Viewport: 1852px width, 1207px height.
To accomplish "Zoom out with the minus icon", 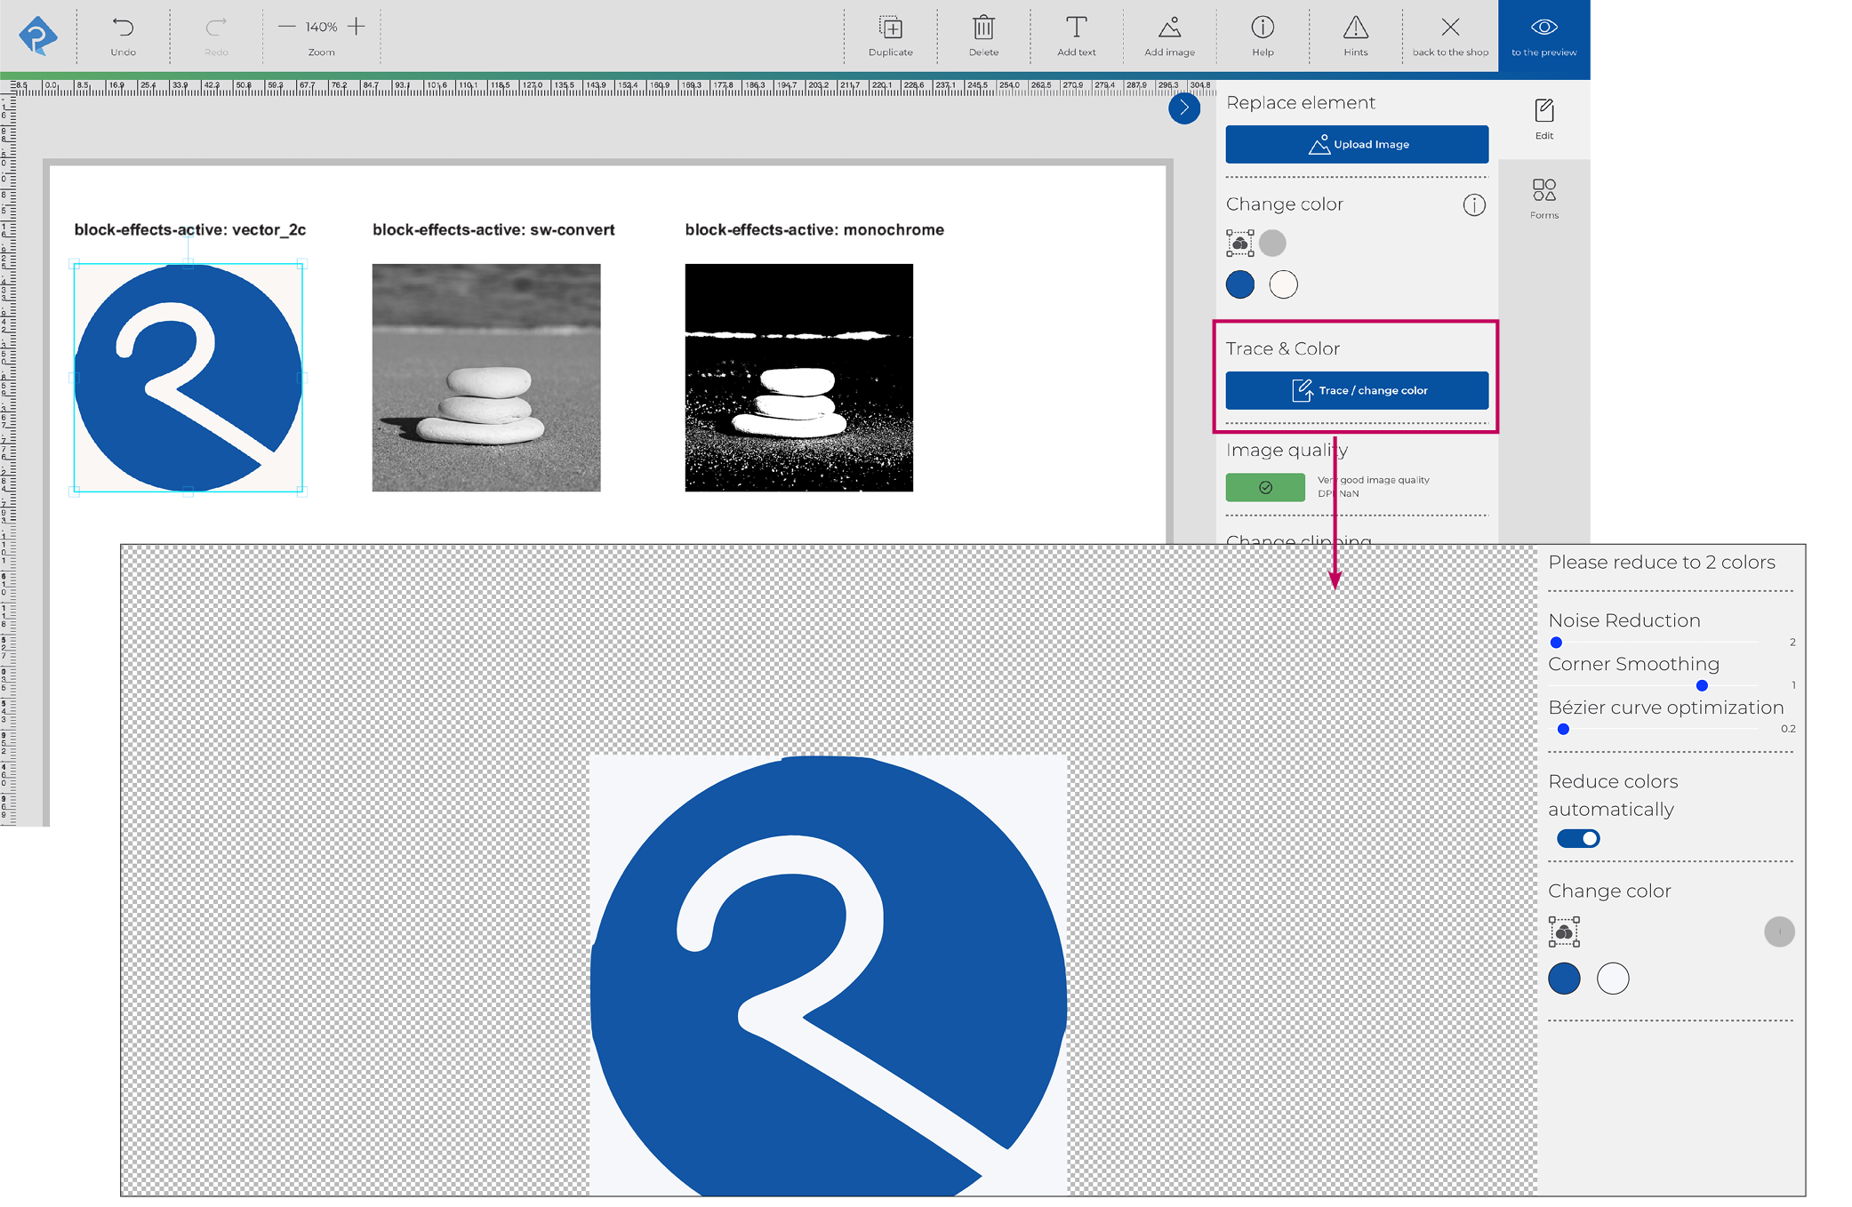I will pyautogui.click(x=286, y=27).
